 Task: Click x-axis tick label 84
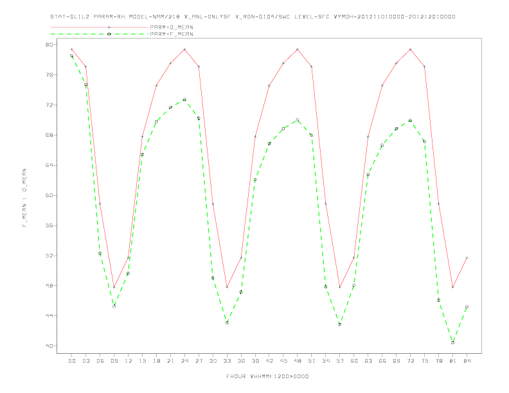[x=467, y=361]
